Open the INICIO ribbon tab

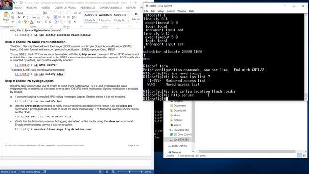(x=18, y=8)
